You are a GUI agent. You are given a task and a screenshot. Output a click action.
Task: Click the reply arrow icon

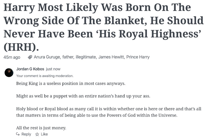[x=18, y=134]
